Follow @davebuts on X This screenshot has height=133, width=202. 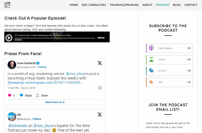tap(37, 119)
